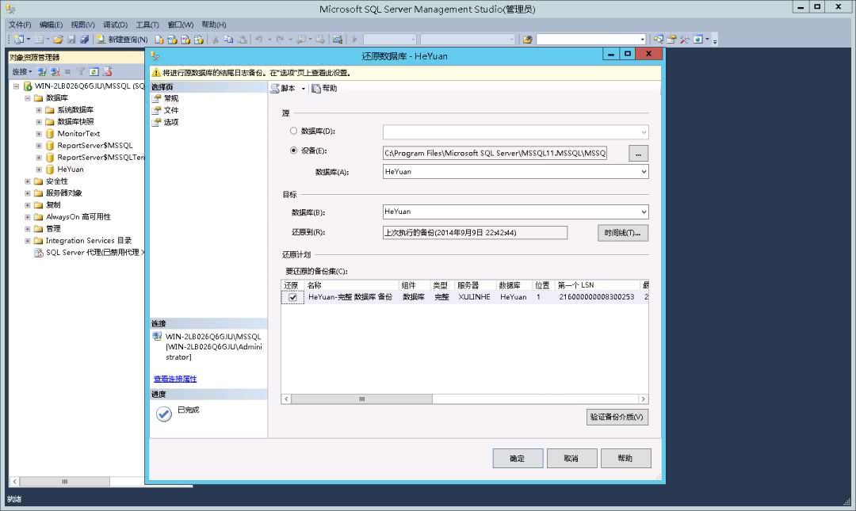856x511 pixels.
Task: Click the 时间线(T)... button
Action: tap(623, 233)
